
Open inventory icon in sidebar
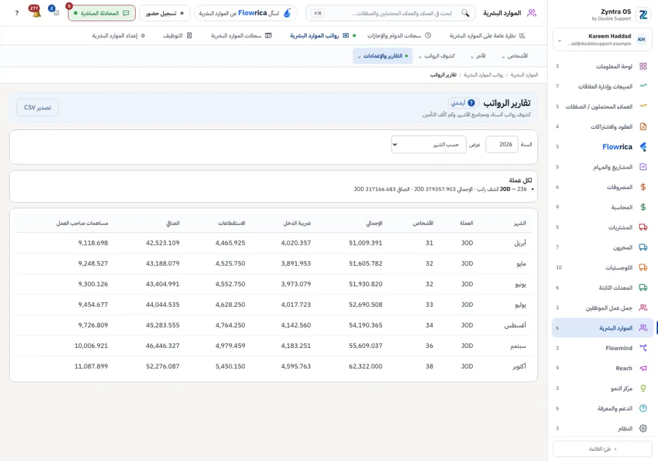click(643, 247)
